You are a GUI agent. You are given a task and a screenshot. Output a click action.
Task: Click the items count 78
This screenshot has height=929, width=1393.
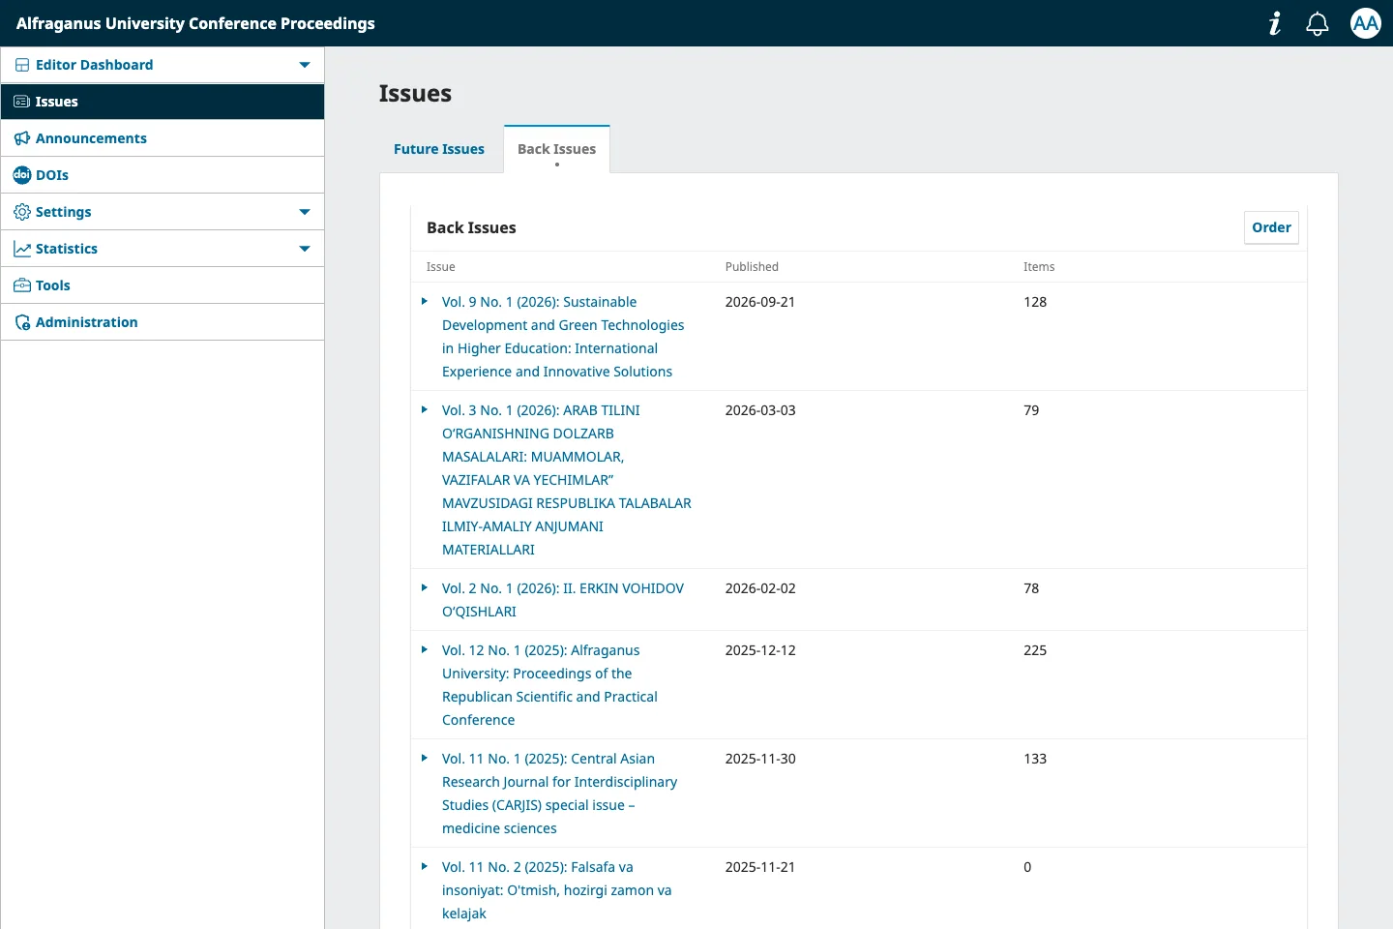click(x=1031, y=588)
